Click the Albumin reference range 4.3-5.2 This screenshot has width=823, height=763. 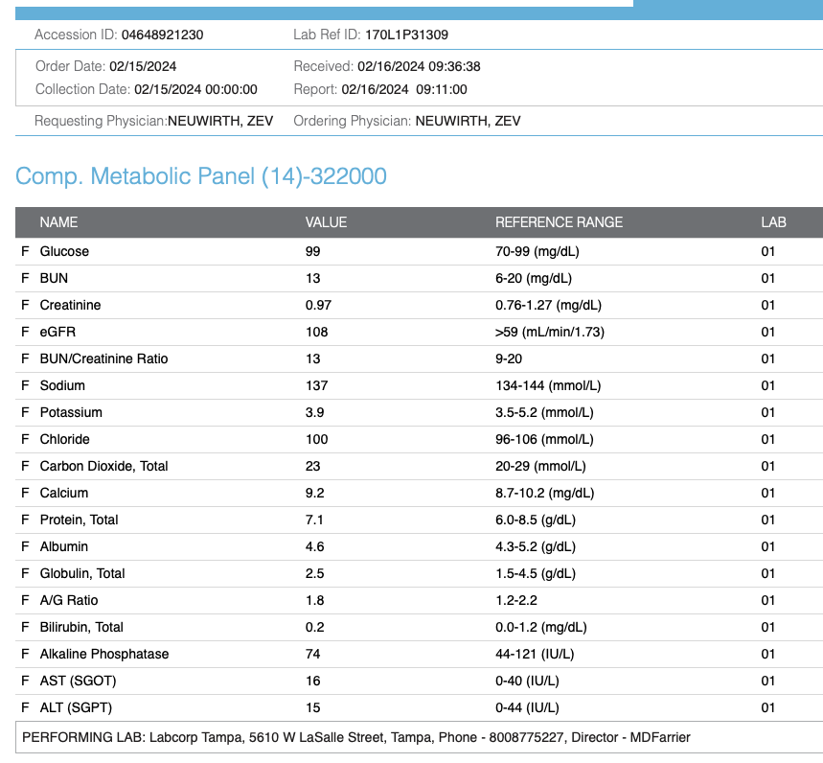[543, 546]
